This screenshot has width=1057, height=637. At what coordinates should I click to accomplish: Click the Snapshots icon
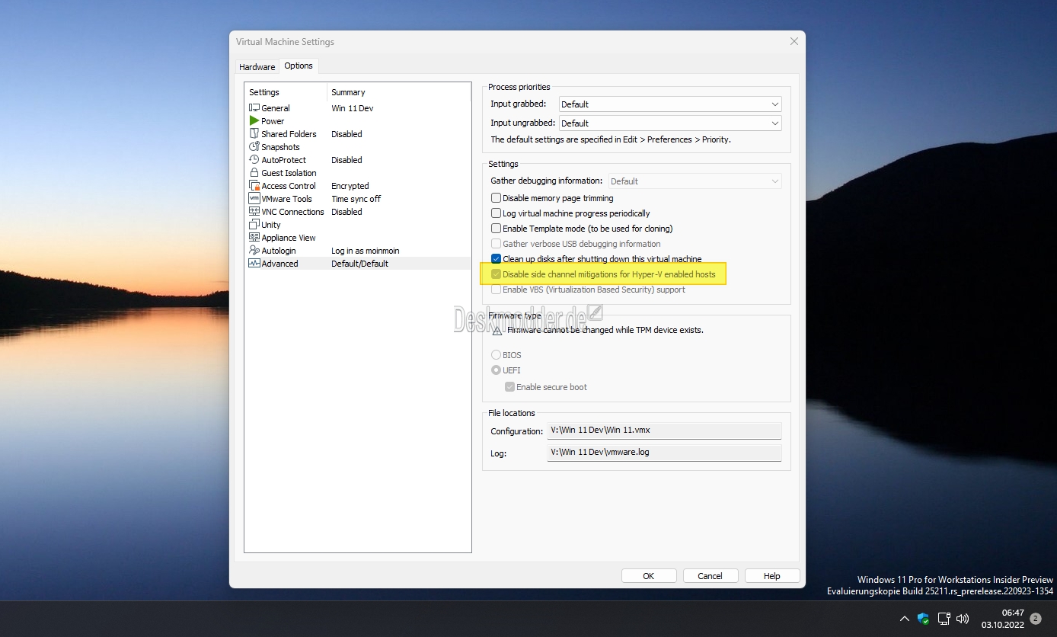pyautogui.click(x=254, y=147)
